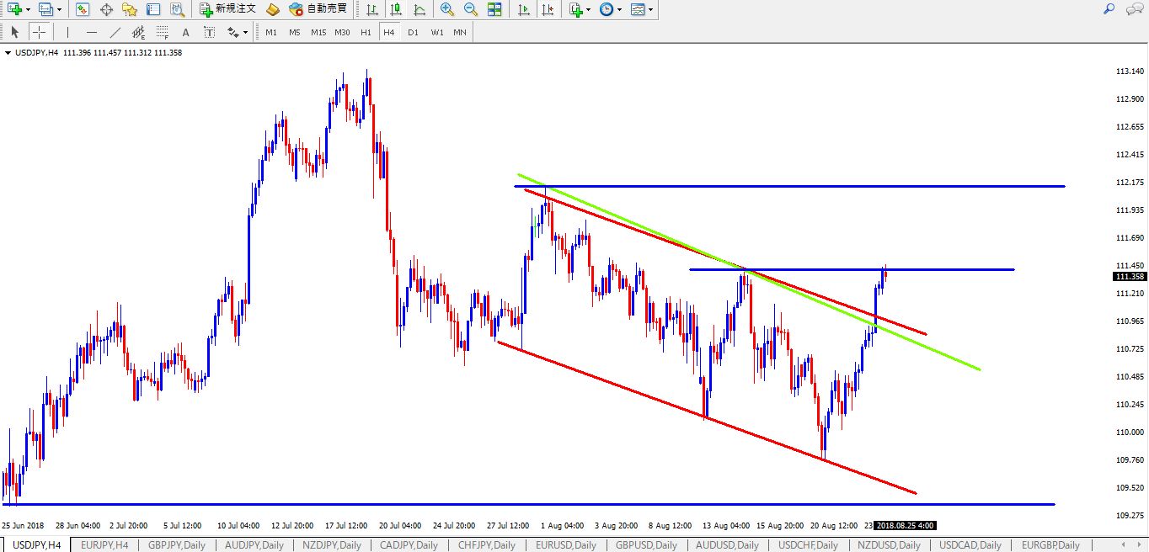Zoom in on the chart

[x=447, y=9]
